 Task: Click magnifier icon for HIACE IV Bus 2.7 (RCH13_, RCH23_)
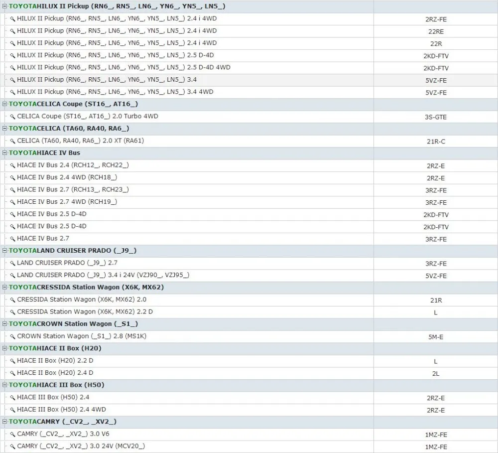[x=12, y=190]
